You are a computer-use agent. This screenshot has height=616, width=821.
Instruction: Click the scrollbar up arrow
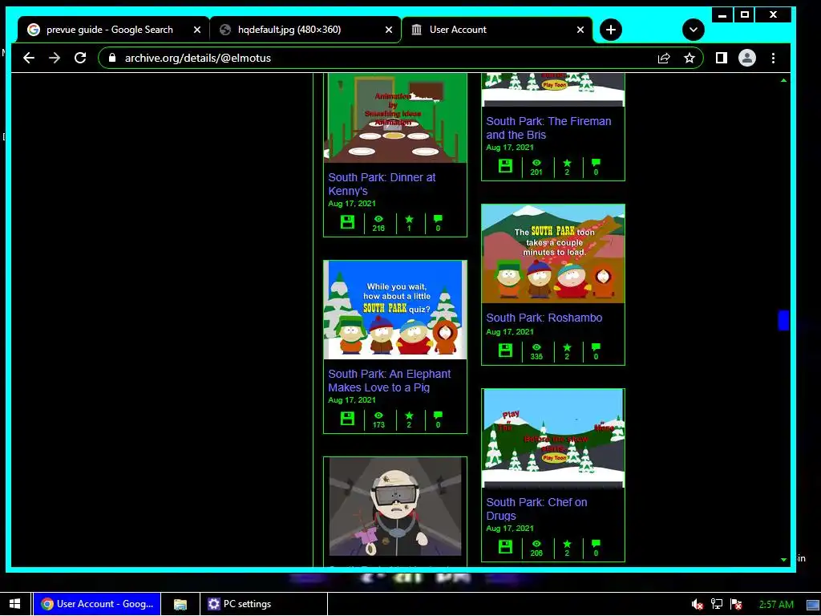pos(783,81)
